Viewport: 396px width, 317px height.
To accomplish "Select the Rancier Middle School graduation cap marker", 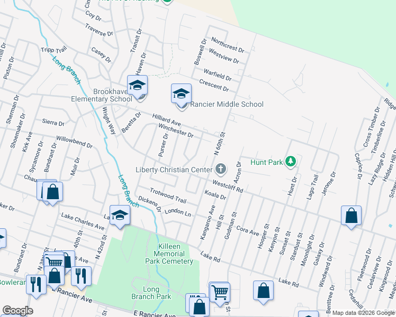I will (181, 94).
